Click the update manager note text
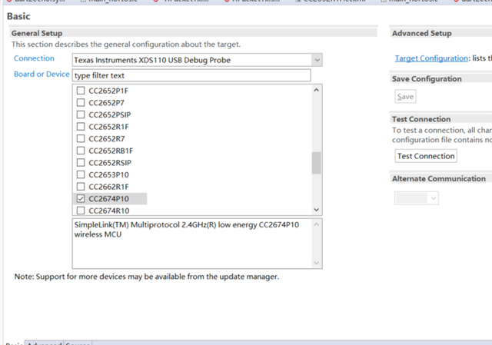The image size is (492, 345). point(147,277)
